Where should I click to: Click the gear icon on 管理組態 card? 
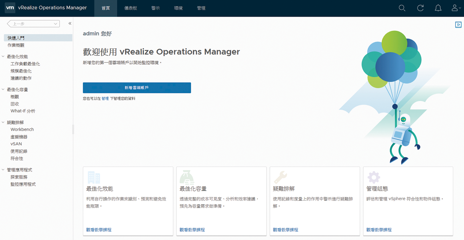point(374,177)
